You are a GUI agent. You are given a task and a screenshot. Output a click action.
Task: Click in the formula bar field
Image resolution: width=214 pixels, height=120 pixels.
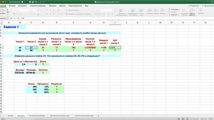(x=117, y=18)
